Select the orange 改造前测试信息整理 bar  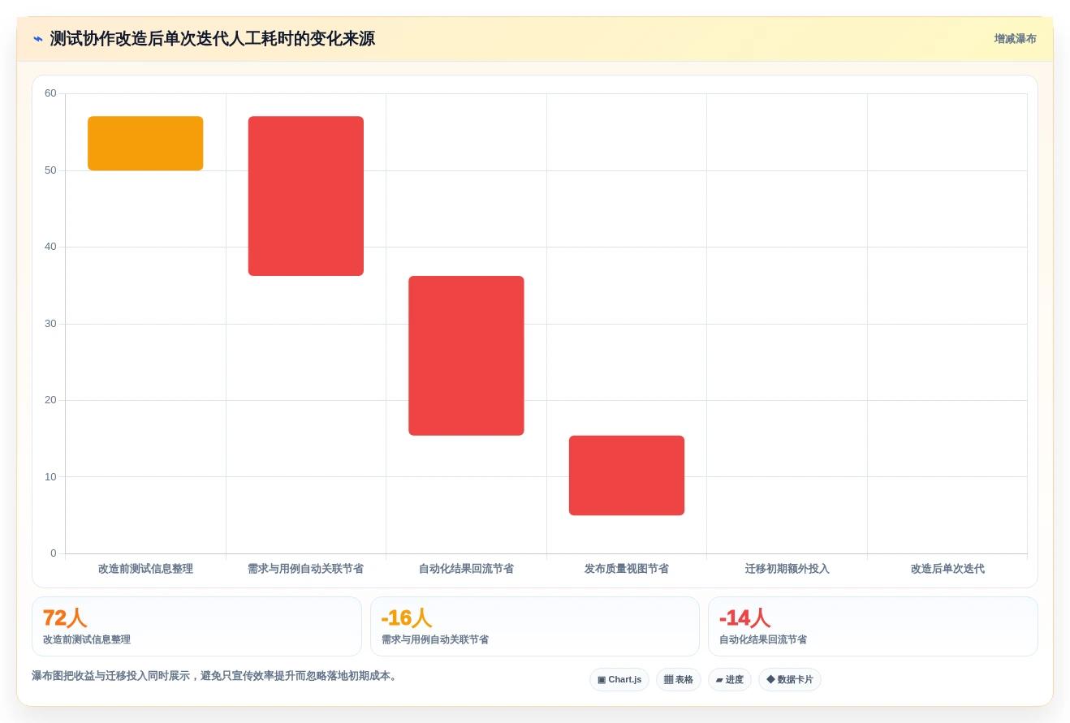tap(145, 144)
